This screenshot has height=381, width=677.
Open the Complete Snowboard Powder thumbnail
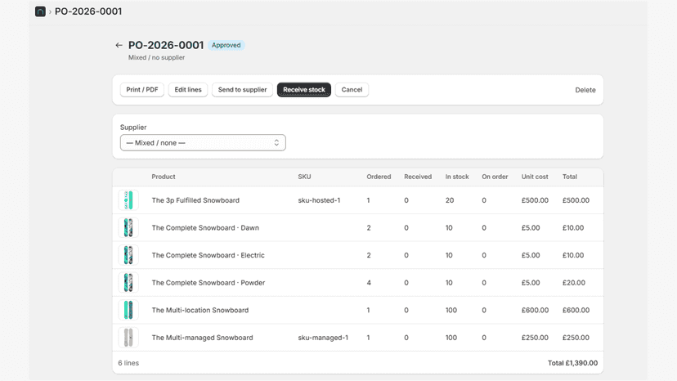[x=128, y=283]
